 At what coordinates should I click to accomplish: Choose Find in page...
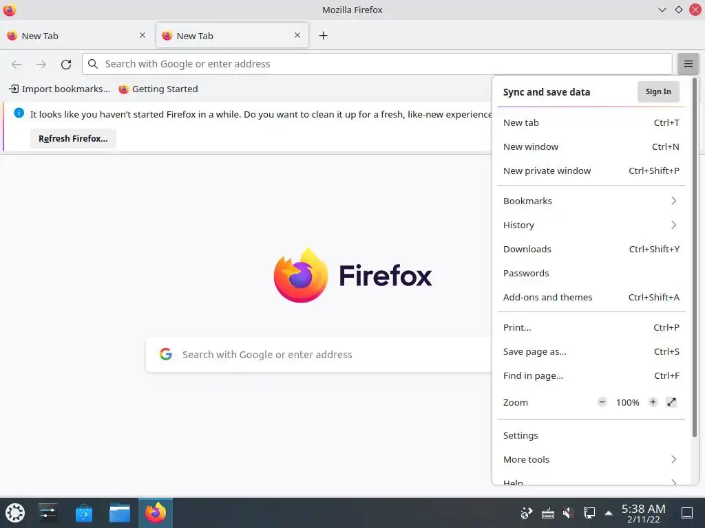click(x=591, y=376)
